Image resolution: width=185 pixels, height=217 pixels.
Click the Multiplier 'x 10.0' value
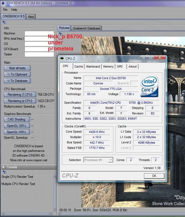(97, 137)
